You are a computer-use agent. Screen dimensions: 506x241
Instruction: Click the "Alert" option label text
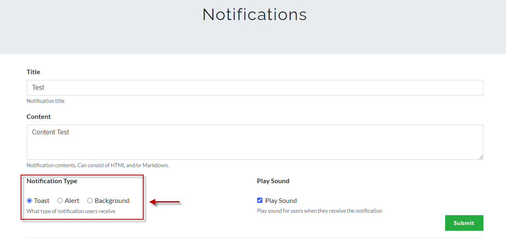[72, 201]
